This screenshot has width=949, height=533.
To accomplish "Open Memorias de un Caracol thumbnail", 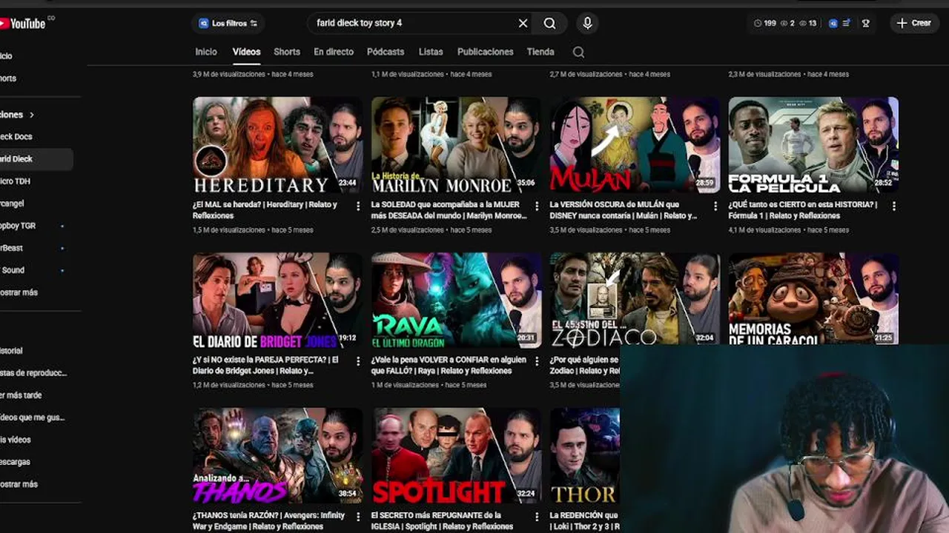I will point(813,298).
